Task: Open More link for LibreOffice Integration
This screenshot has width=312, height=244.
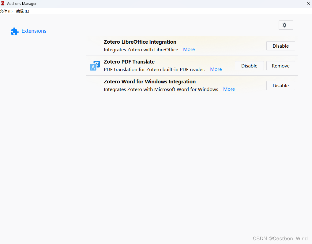Action: click(x=189, y=49)
